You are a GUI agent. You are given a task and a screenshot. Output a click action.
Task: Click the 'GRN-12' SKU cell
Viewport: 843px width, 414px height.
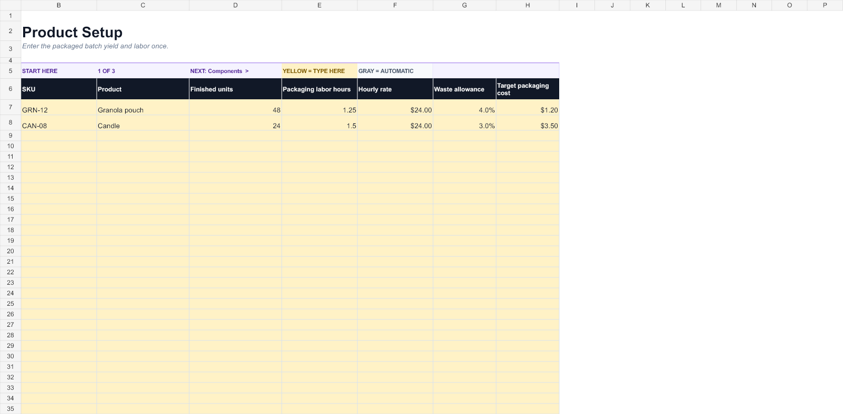[59, 107]
